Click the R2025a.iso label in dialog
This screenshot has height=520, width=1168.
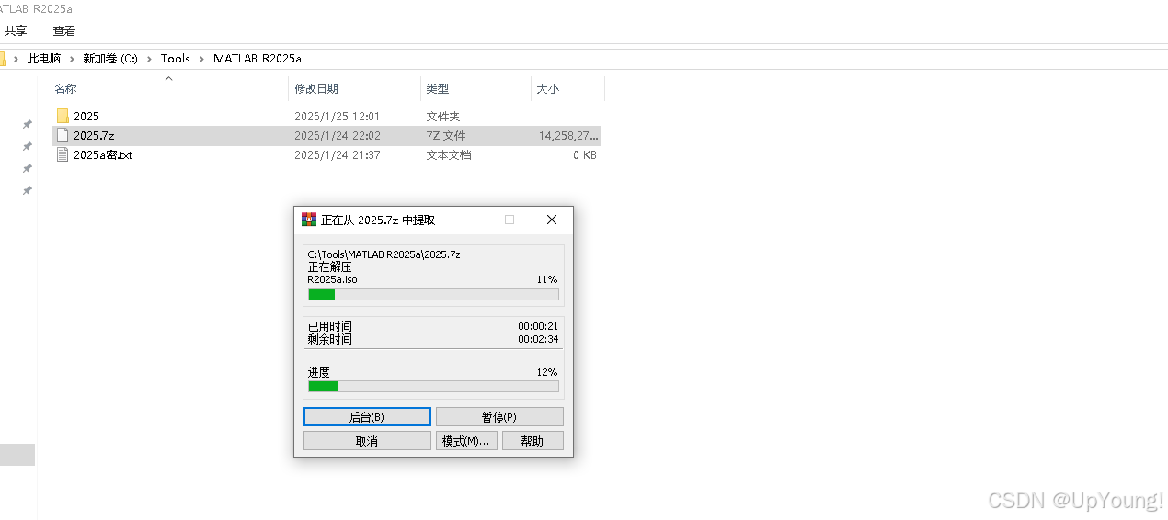[332, 279]
